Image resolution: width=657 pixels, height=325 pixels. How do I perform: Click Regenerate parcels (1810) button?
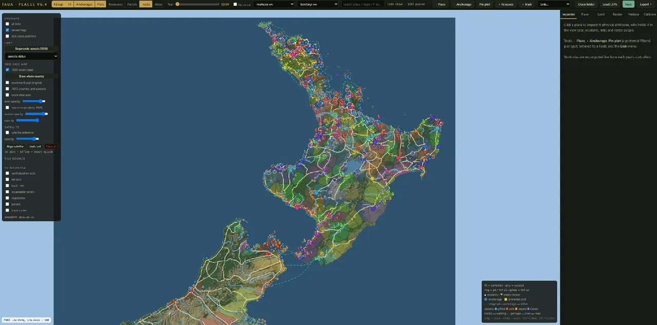click(31, 49)
